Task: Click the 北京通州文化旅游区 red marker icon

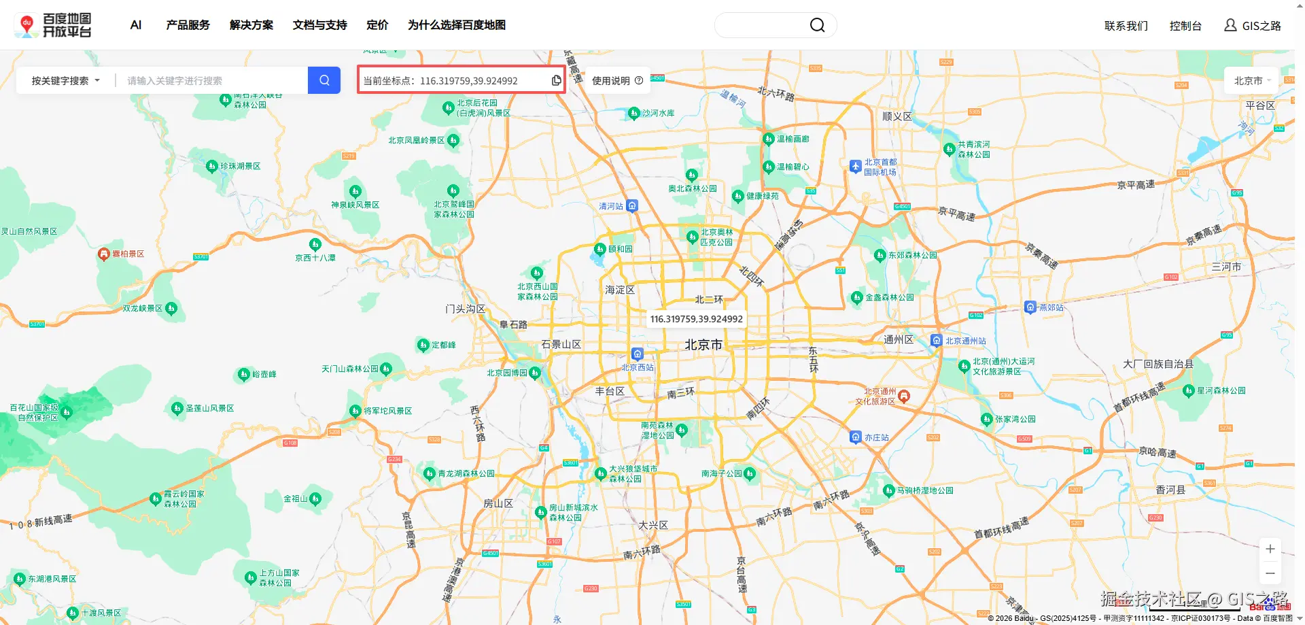Action: [x=904, y=396]
